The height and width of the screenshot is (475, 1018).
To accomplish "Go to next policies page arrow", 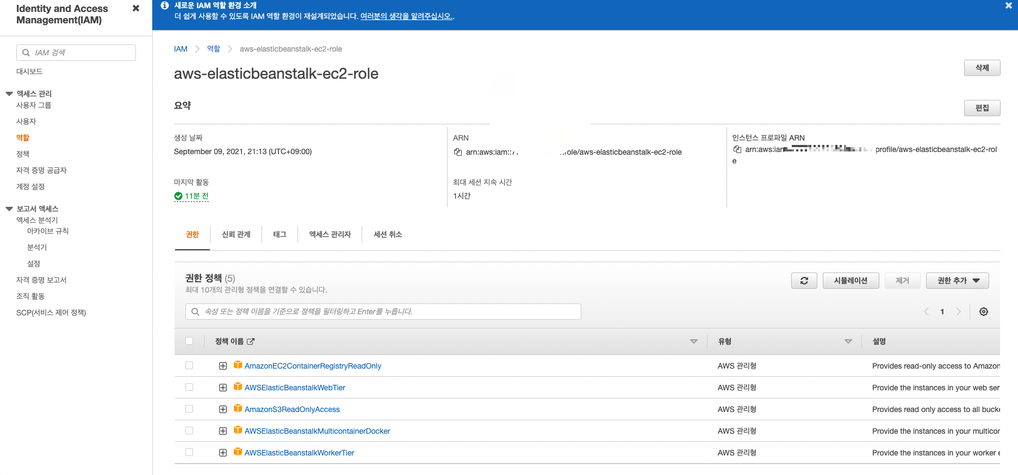I will [x=958, y=312].
